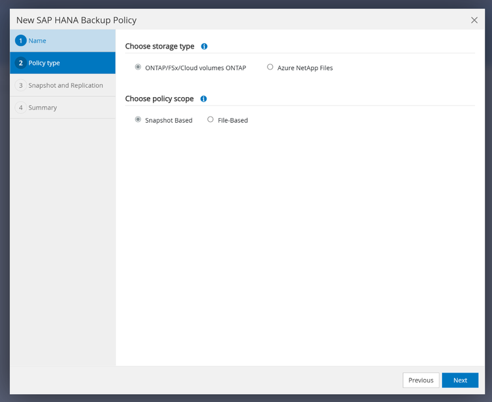Go to the Name wizard step
492x402 pixels.
coord(63,41)
